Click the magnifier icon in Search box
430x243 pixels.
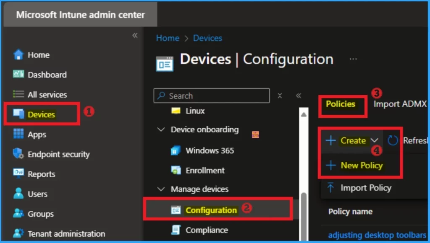[161, 96]
